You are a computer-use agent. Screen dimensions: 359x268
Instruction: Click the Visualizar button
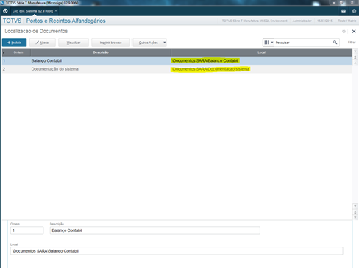click(x=74, y=43)
